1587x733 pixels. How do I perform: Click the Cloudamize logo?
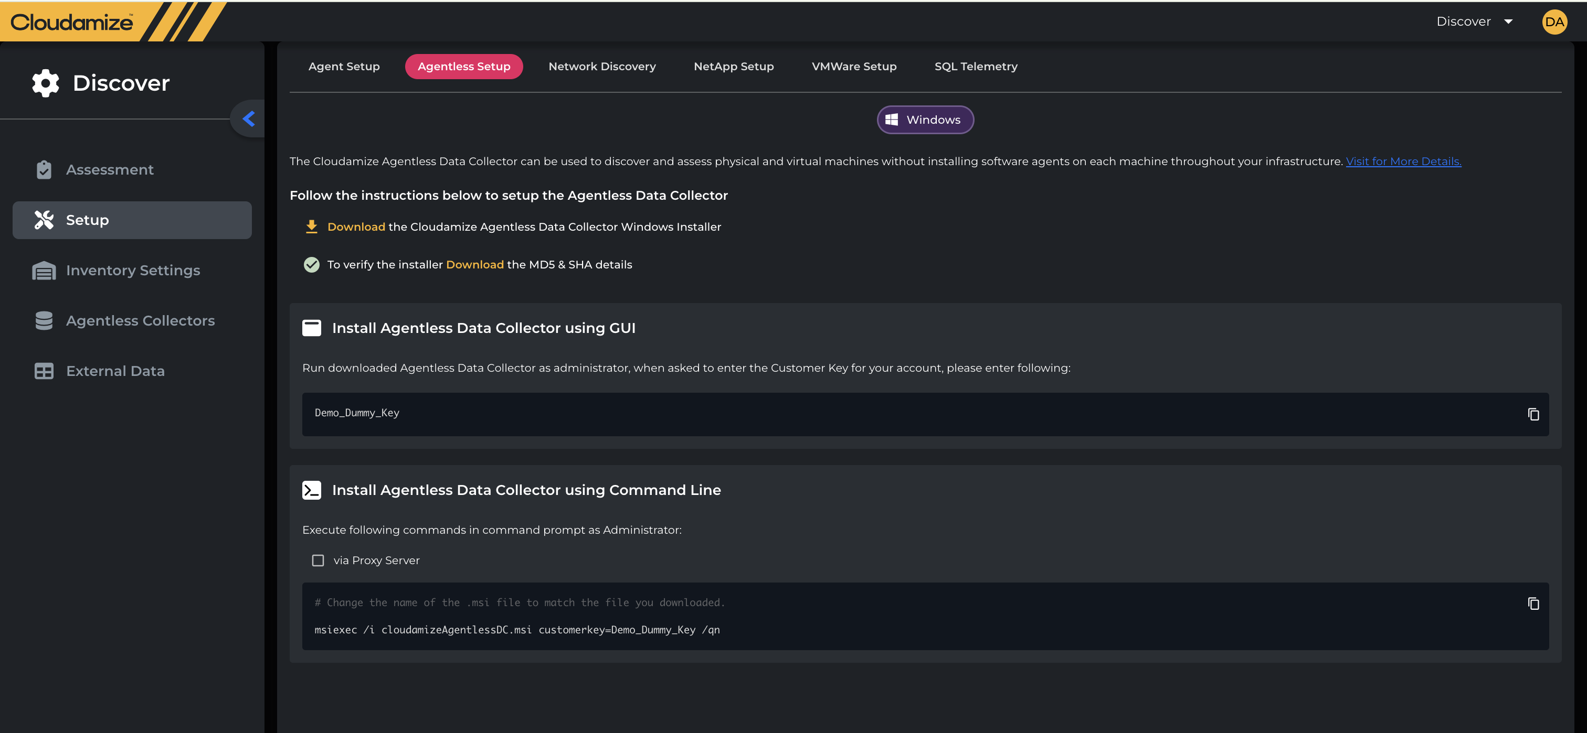pos(72,22)
